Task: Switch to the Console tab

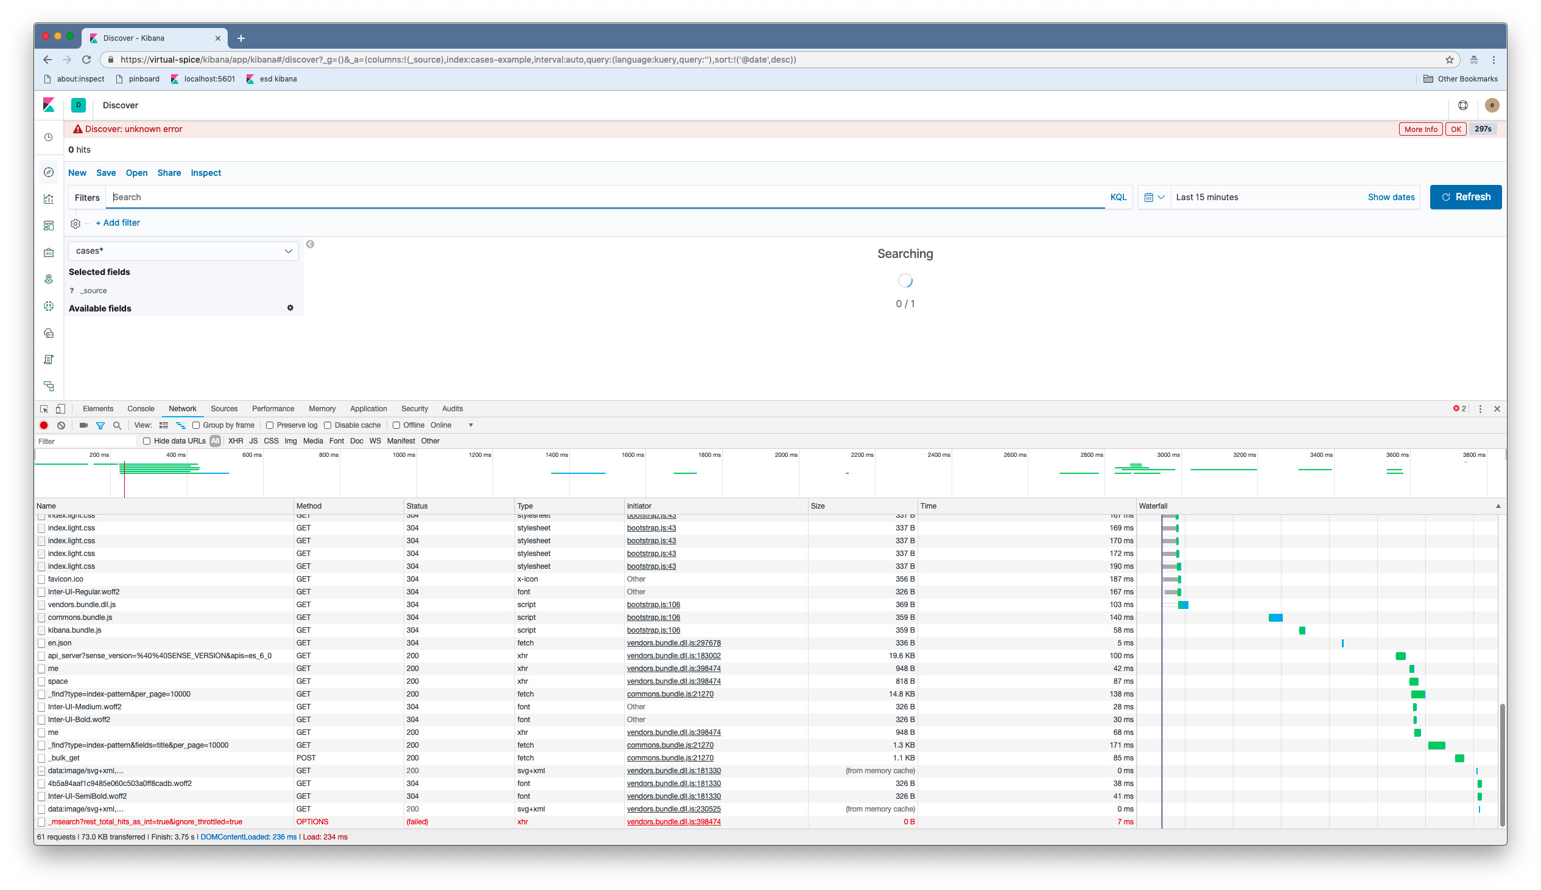Action: 141,409
